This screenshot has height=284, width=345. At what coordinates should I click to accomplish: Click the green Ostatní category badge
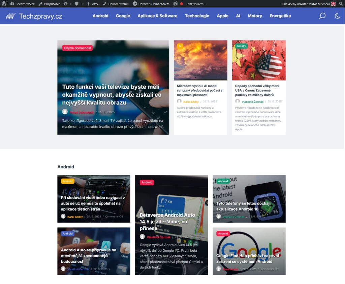coord(241,46)
